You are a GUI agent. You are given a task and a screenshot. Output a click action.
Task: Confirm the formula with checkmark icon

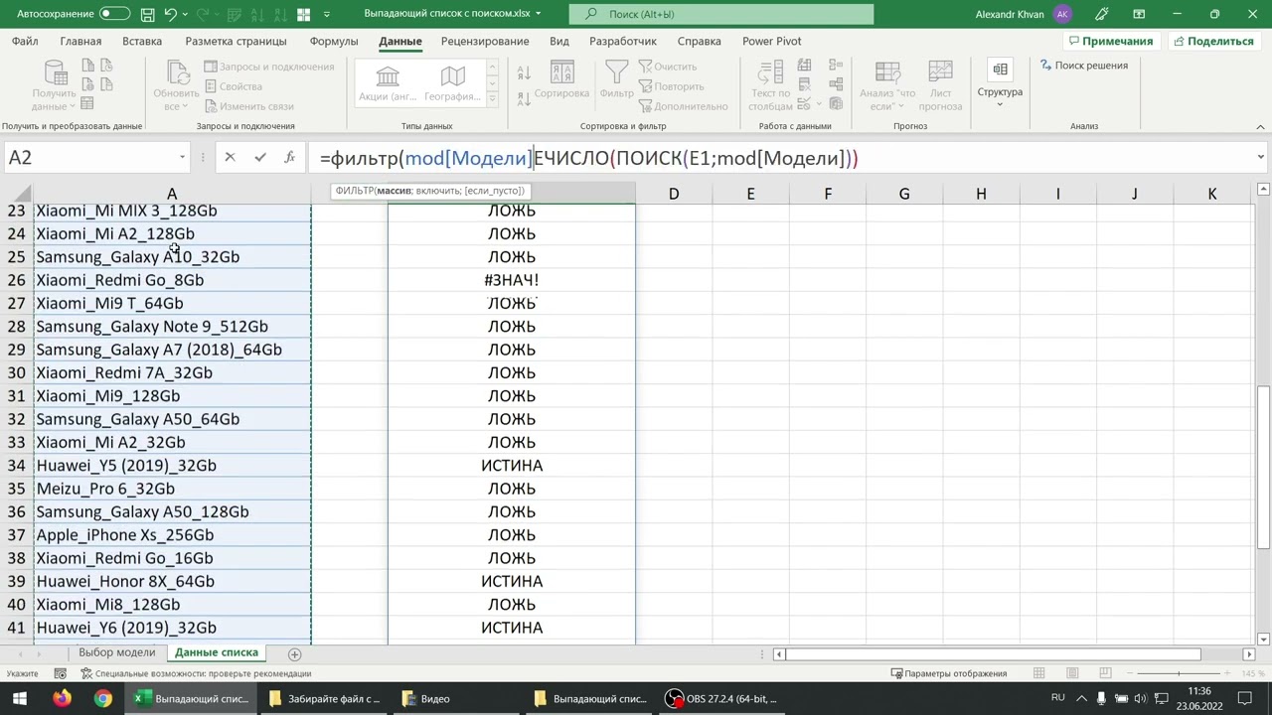(x=260, y=157)
